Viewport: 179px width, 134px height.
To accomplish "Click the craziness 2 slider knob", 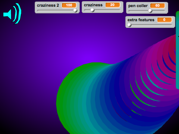I will click(x=75, y=10).
